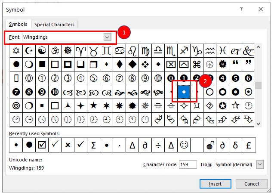The width and height of the screenshot is (274, 195).
Task: Click the Gemini zodiac symbol
Action: coord(106,51)
